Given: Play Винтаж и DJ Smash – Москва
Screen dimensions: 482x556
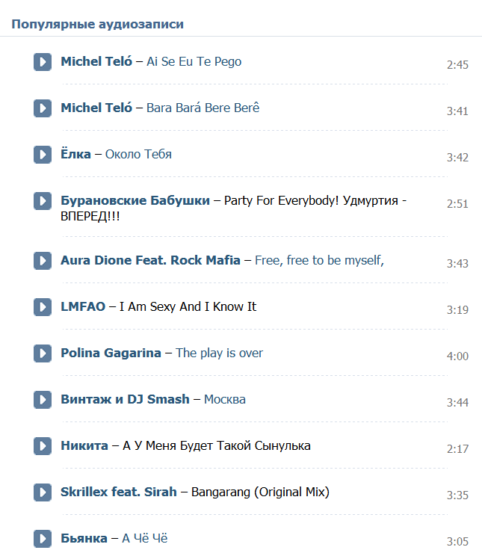Looking at the screenshot, I should pyautogui.click(x=43, y=400).
